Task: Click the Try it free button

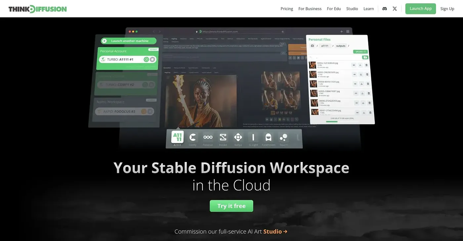Action: (232, 206)
